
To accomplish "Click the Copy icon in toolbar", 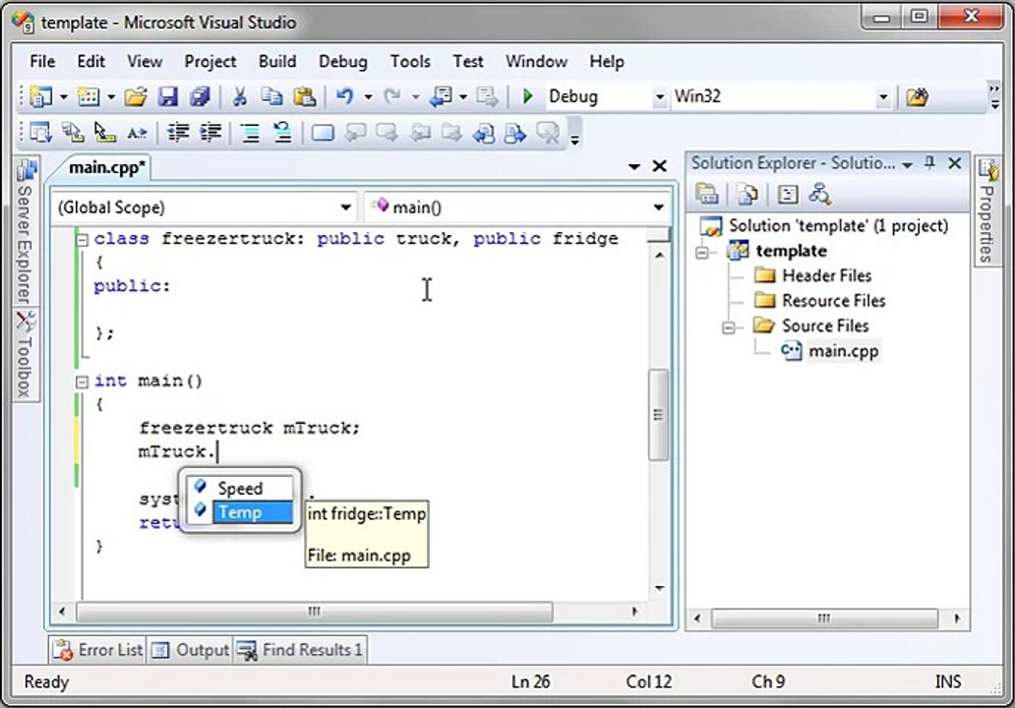I will [271, 97].
